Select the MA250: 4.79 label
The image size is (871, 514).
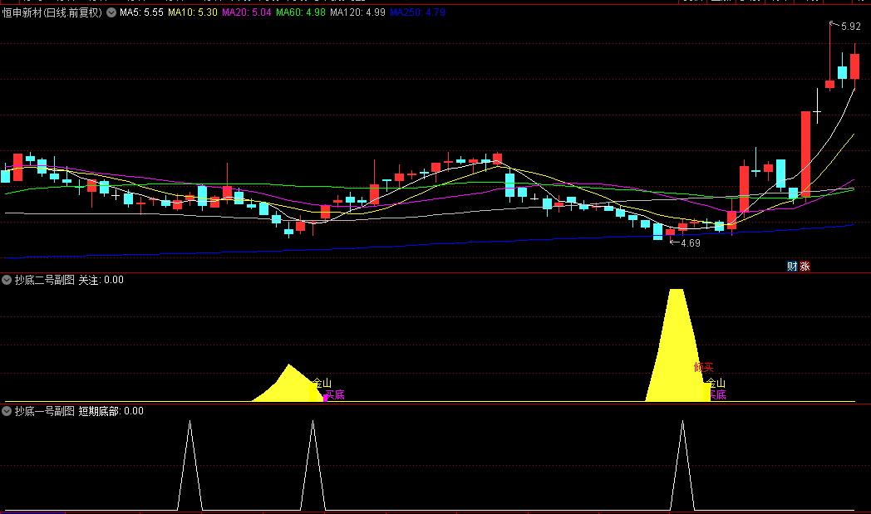pyautogui.click(x=418, y=12)
